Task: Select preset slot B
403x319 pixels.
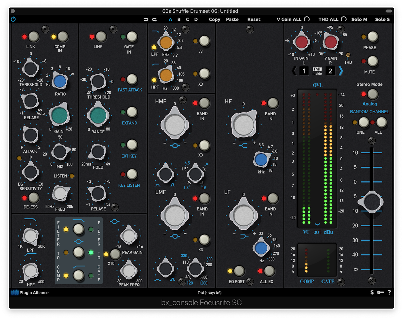Action: [x=179, y=19]
